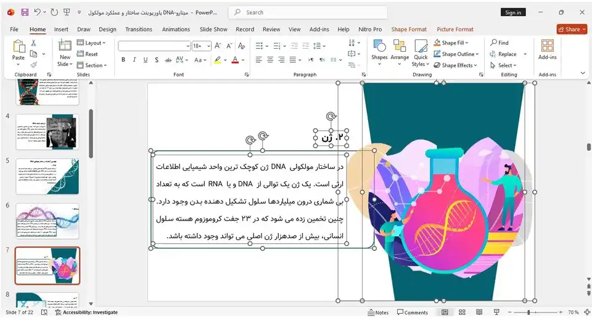Open Change Case dropdown
Screen dimensions: 592x318
(200, 60)
